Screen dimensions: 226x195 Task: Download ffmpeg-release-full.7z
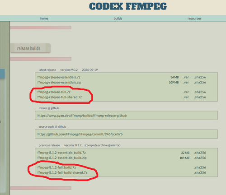(54, 92)
